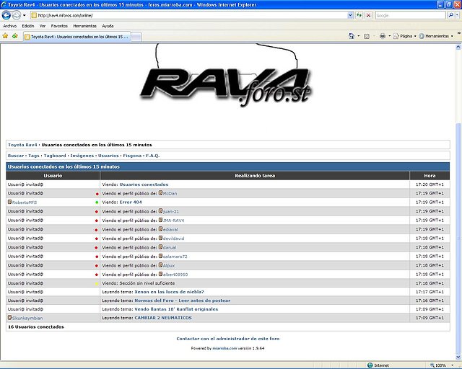The height and width of the screenshot is (369, 462).
Task: Click Contactar con el administrador de este foro
Action: click(228, 339)
